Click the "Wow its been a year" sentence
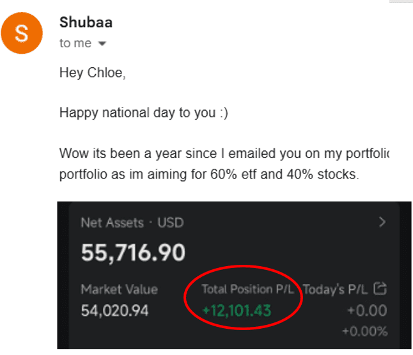The height and width of the screenshot is (355, 413). click(x=224, y=154)
